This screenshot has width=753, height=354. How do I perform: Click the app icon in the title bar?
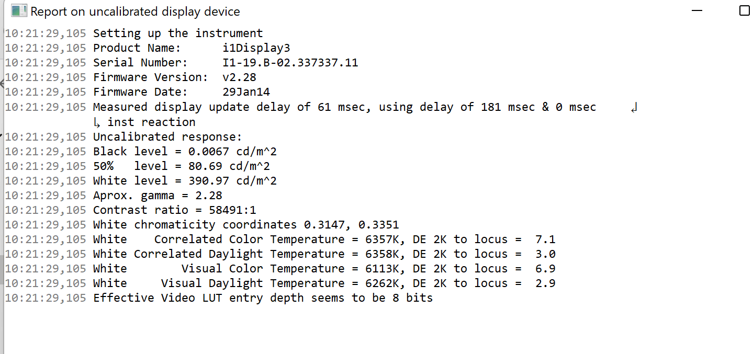coord(19,10)
